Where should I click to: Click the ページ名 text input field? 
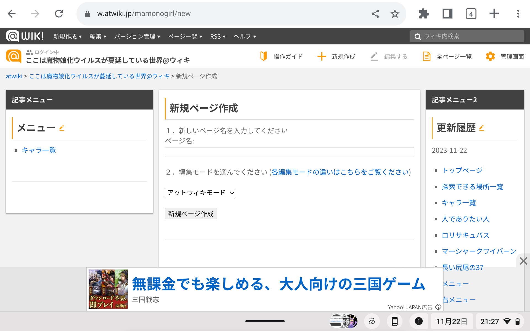[289, 152]
